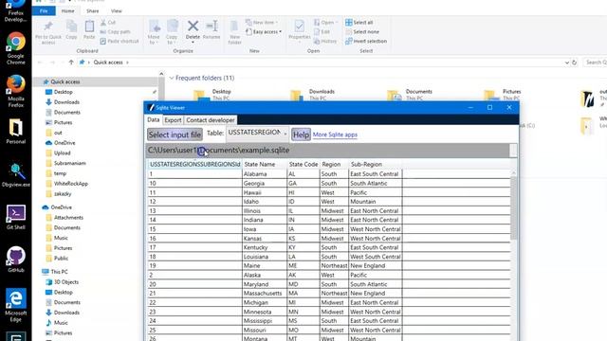This screenshot has height=341, width=607.
Task: Click the Alabama cell
Action: (265, 174)
